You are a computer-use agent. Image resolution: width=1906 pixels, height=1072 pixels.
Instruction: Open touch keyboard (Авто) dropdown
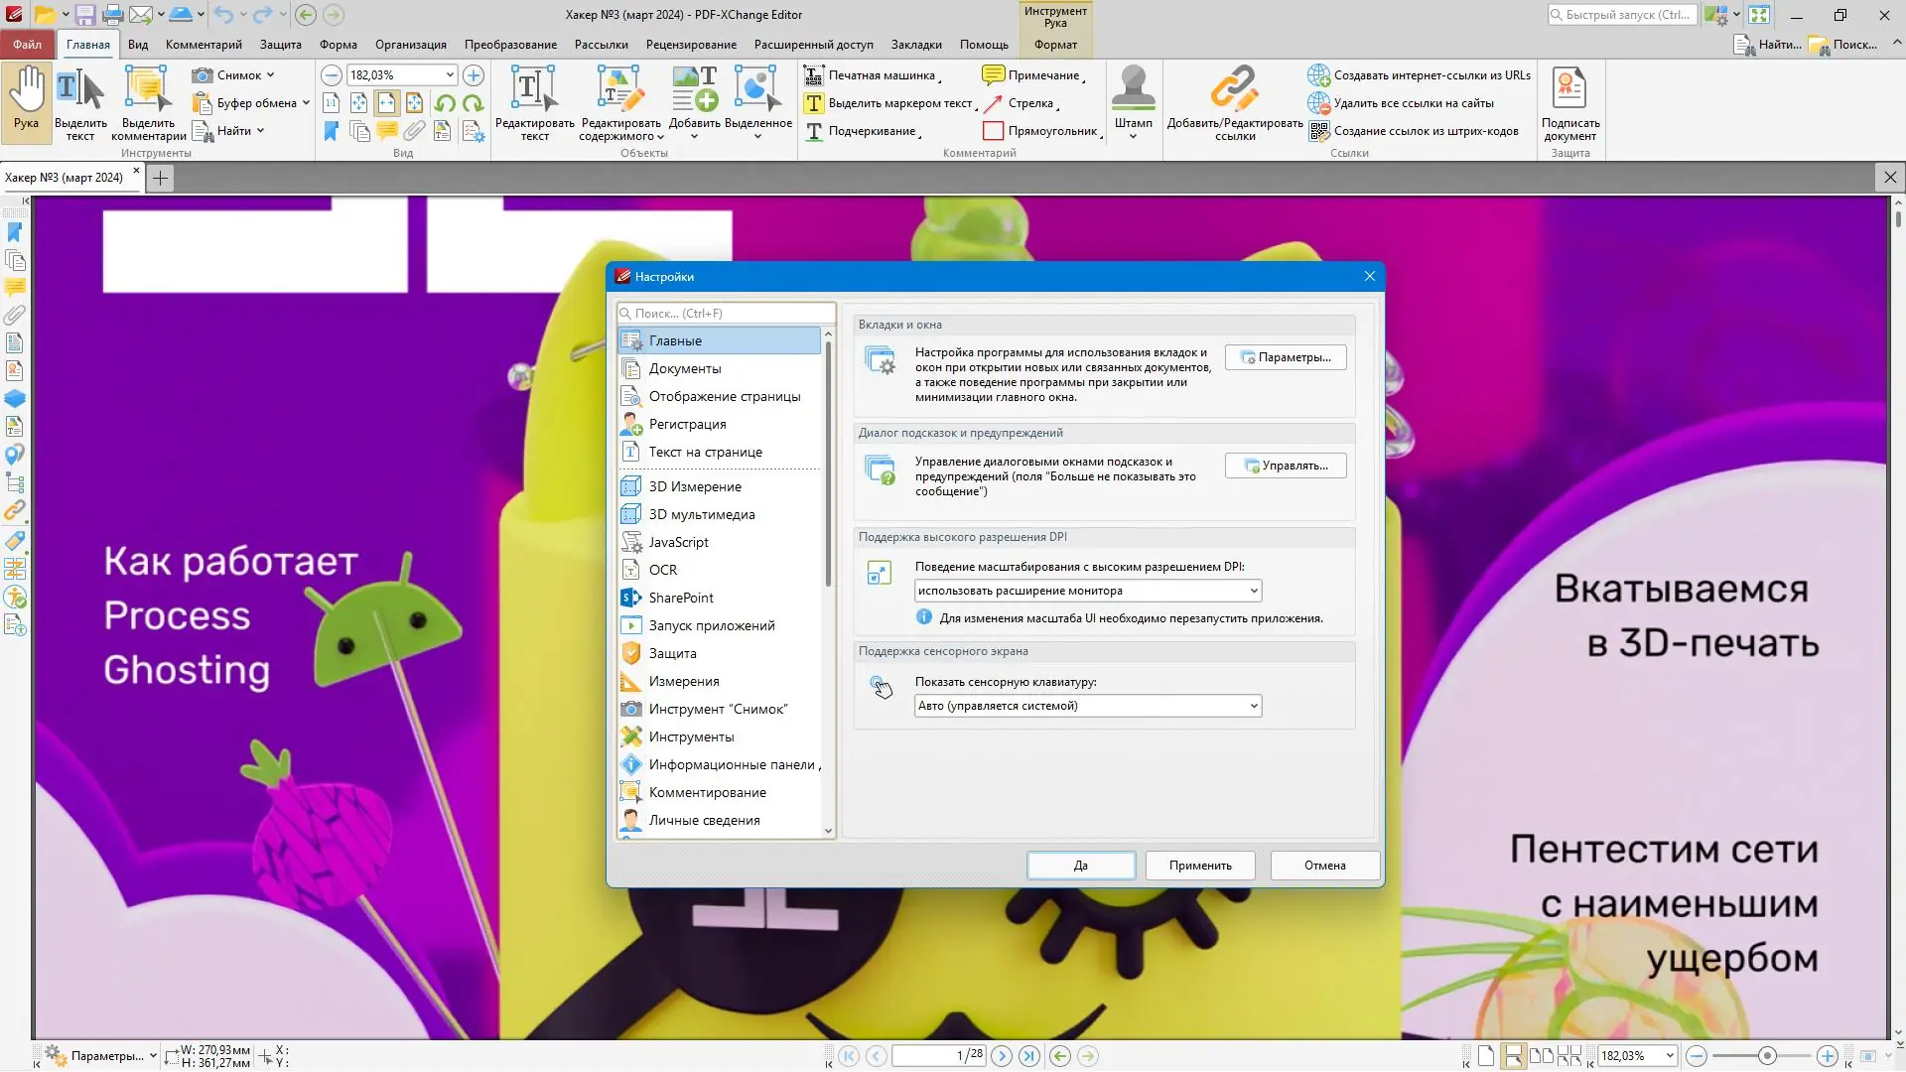1087,706
